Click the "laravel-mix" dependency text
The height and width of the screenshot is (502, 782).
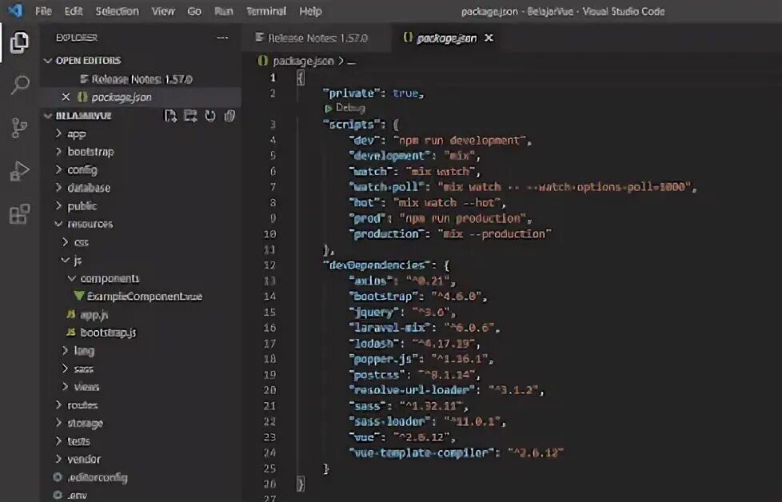[x=389, y=328]
